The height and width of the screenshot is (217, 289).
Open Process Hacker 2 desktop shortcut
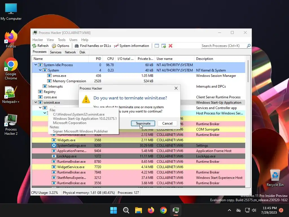11,125
